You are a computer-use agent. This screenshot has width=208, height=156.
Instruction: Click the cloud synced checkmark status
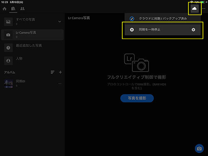point(132,19)
